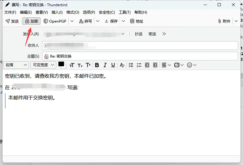Screen dimensions: 243x165
Task: Click the 发送 (Send) toolbar button
Action: (12, 21)
